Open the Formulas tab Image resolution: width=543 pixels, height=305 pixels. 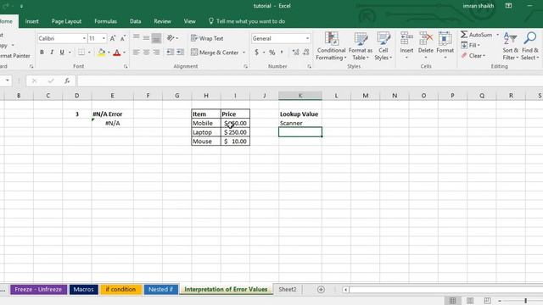pos(105,21)
